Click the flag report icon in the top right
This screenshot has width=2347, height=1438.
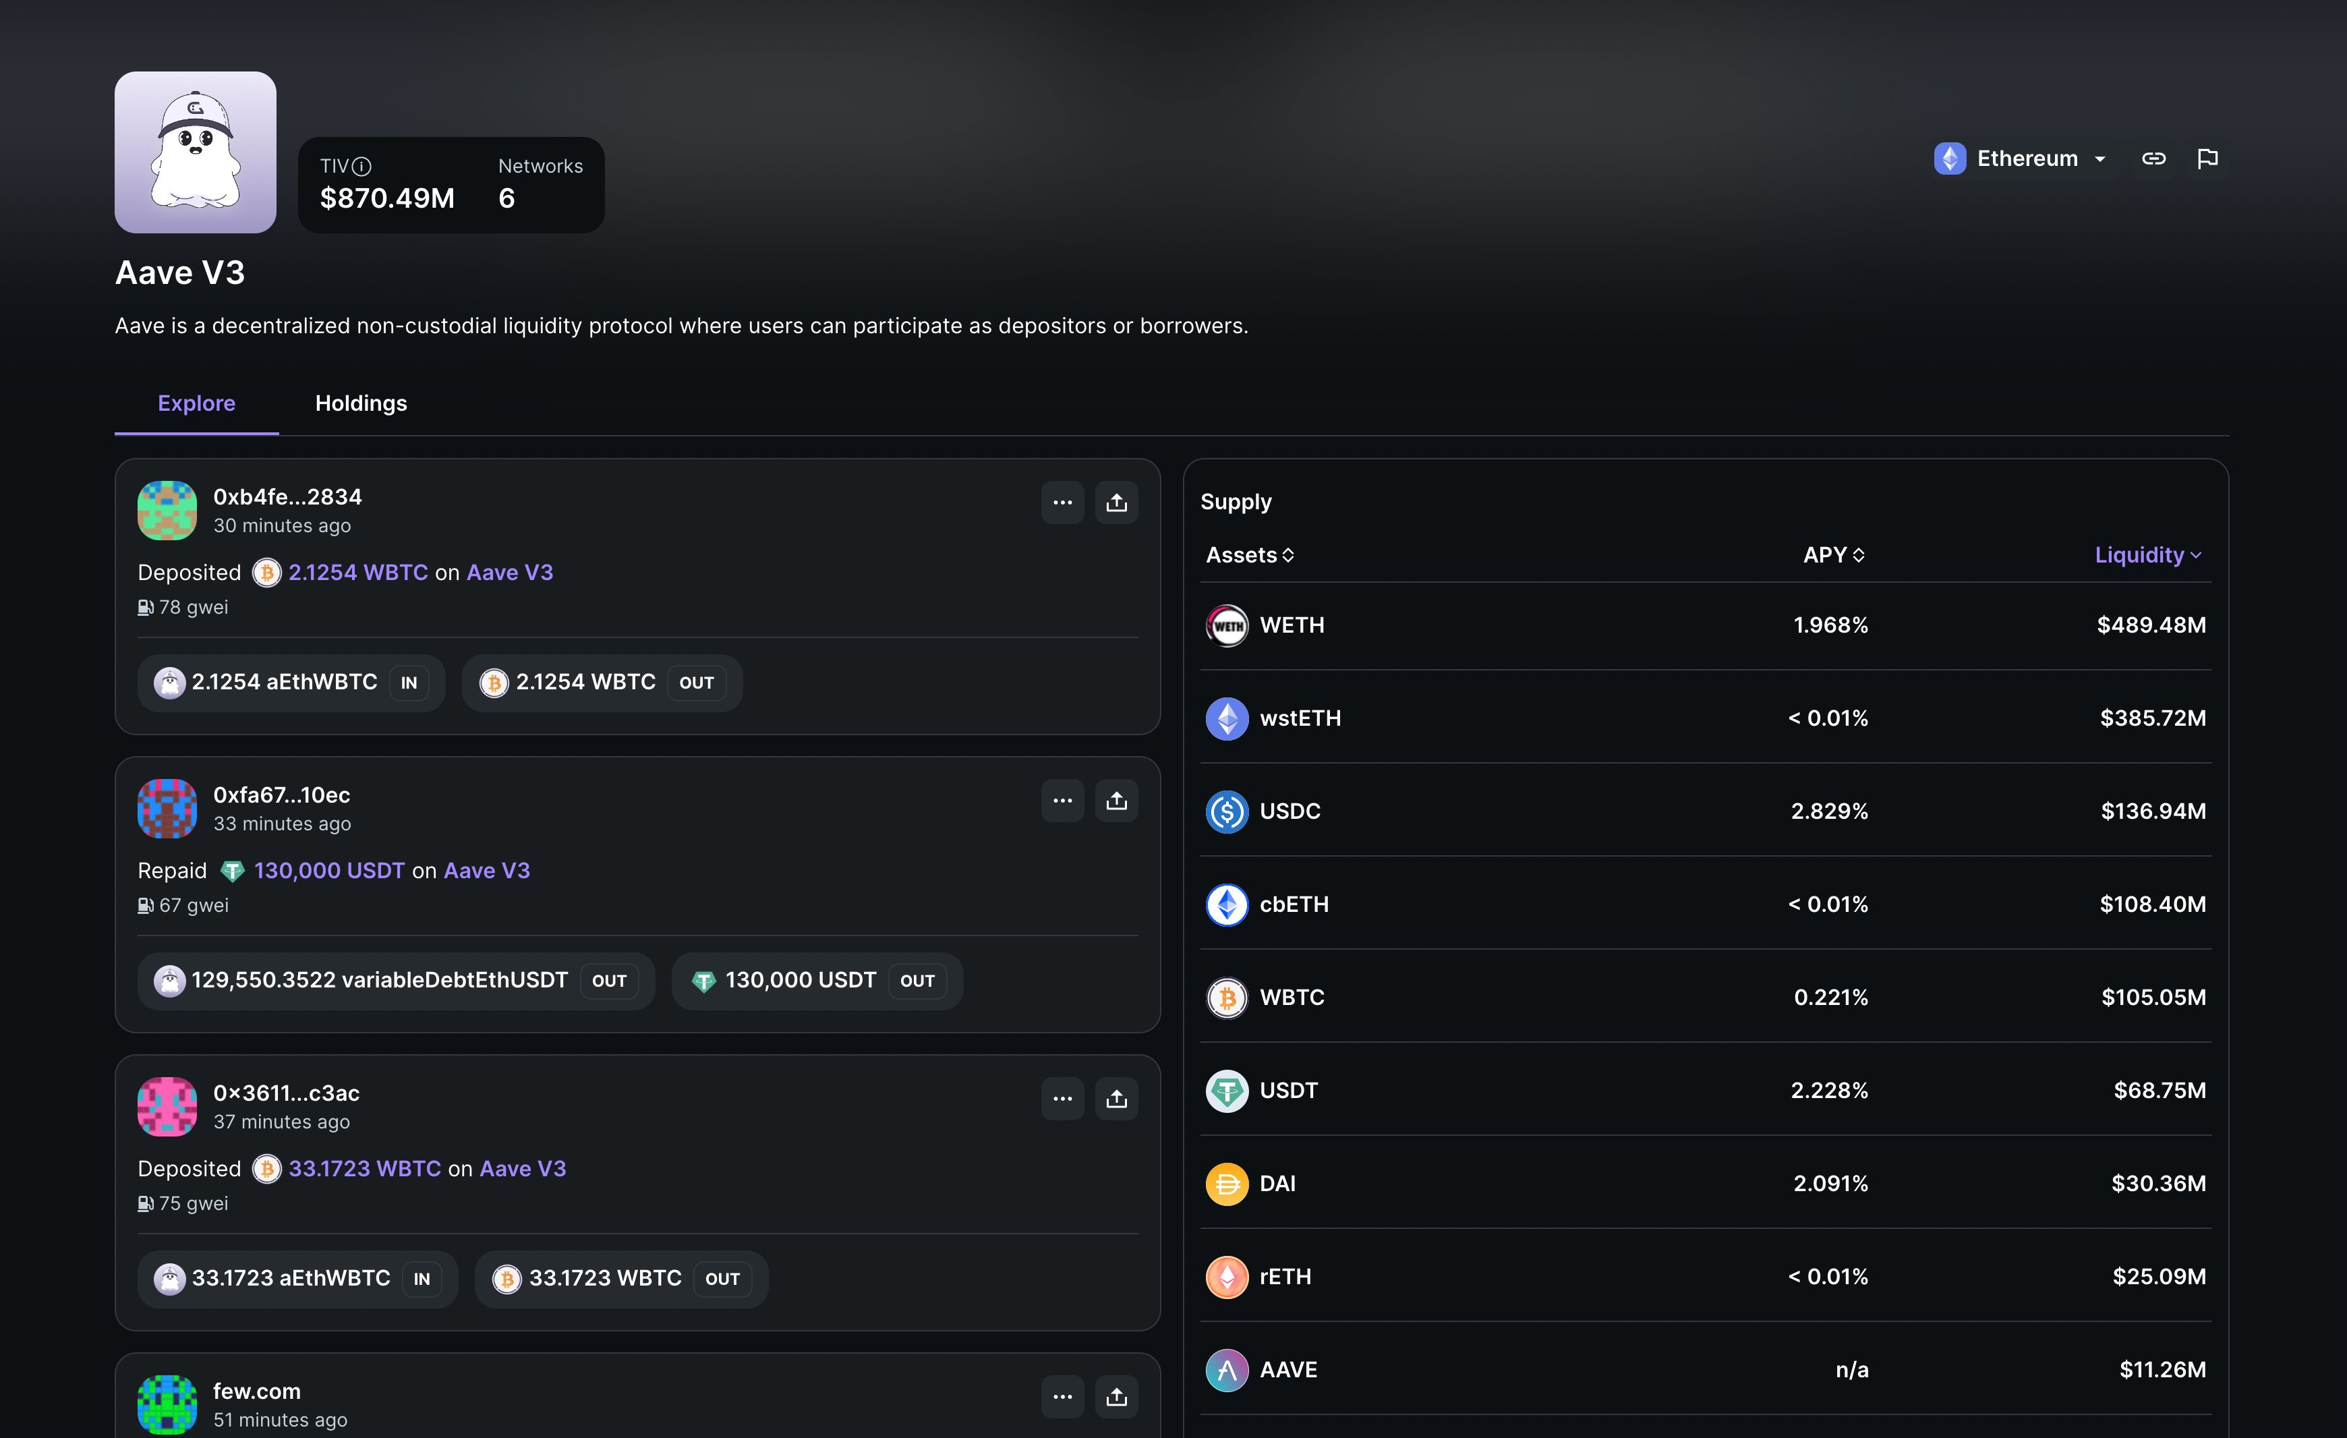(2209, 158)
